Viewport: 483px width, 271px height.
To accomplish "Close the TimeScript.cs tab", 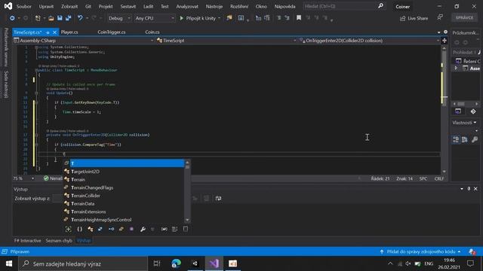I will [55, 32].
